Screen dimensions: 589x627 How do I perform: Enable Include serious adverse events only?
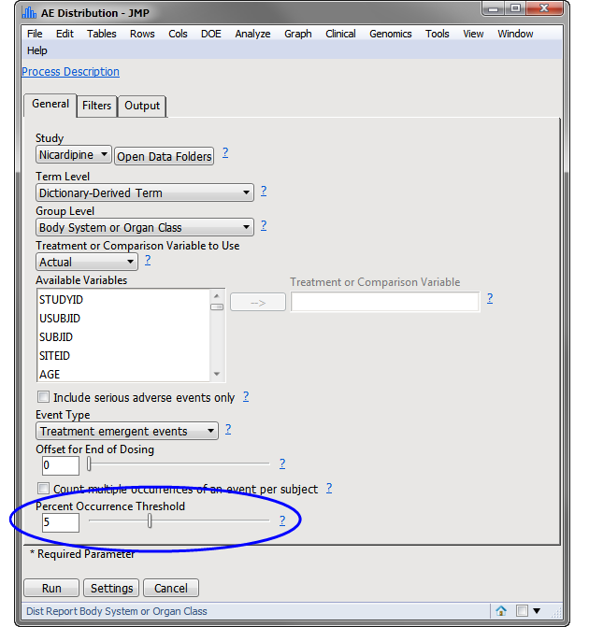[x=43, y=397]
